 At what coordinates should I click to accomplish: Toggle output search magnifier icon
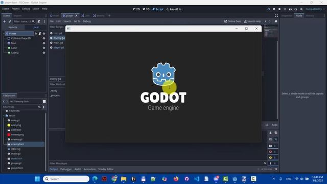[x=276, y=139]
